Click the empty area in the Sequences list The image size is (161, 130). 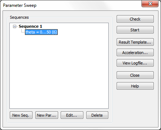click(59, 72)
